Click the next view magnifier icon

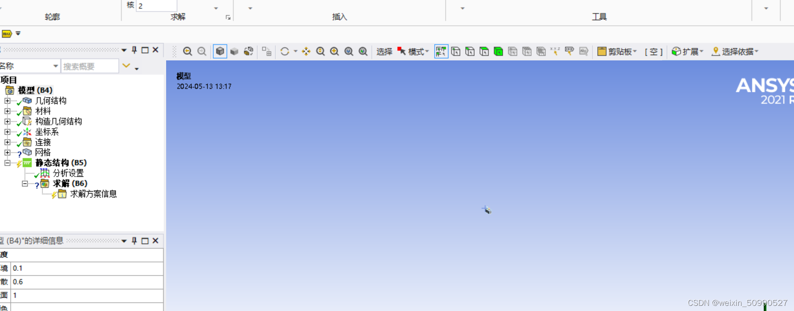(202, 51)
